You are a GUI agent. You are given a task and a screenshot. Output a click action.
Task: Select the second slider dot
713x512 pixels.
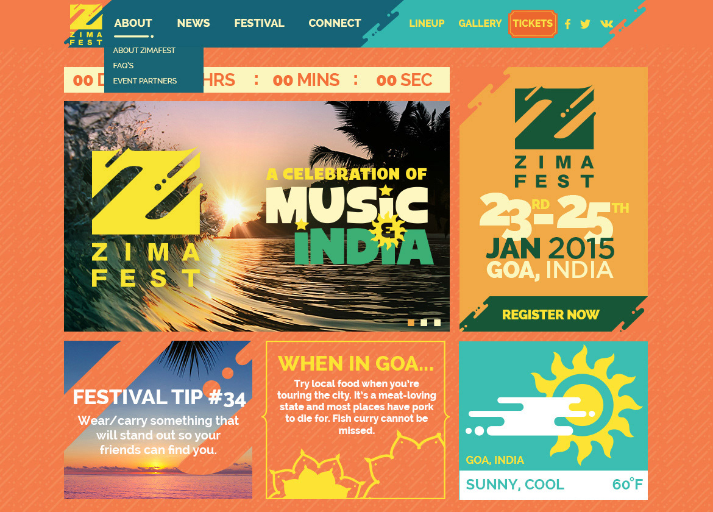click(x=424, y=322)
